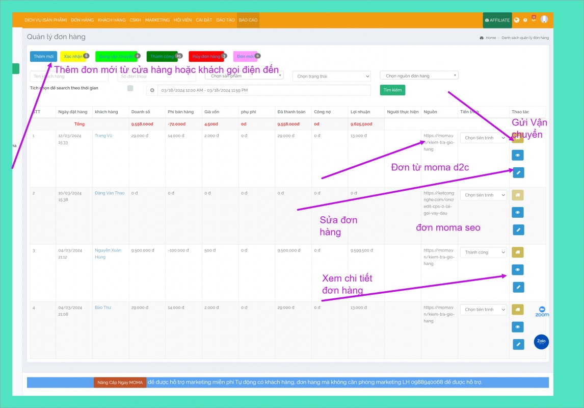Screen dimensions: 584x408
Task: Click the shipping truck icon for Đặng Văn Thao's order
Action: coord(518,195)
